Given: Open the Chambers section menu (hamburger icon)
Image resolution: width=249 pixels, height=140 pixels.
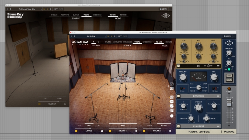Looking at the screenshot, I should point(218,126).
